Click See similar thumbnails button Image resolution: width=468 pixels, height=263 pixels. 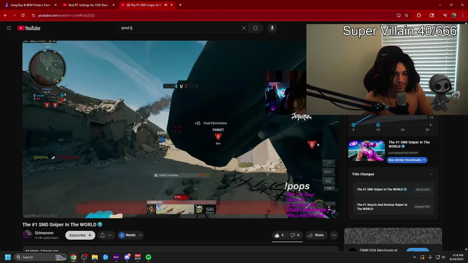(407, 160)
